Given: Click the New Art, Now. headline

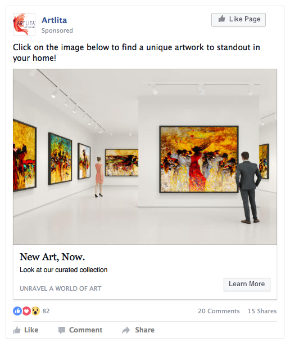Looking at the screenshot, I should coord(52,257).
